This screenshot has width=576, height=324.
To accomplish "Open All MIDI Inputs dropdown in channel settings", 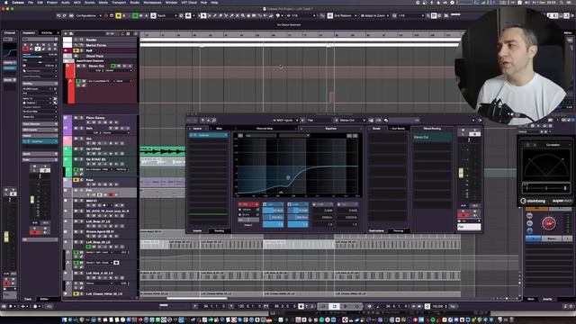I will pos(285,120).
